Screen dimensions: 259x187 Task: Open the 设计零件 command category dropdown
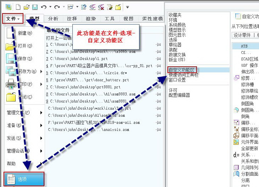point(246,35)
